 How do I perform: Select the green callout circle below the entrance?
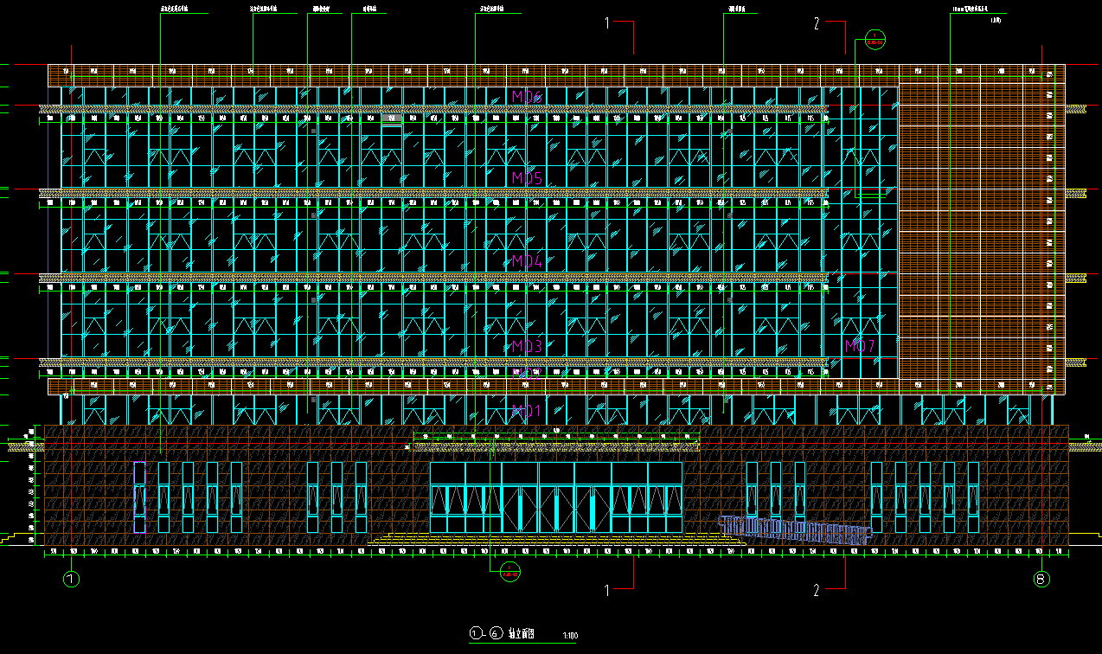510,571
